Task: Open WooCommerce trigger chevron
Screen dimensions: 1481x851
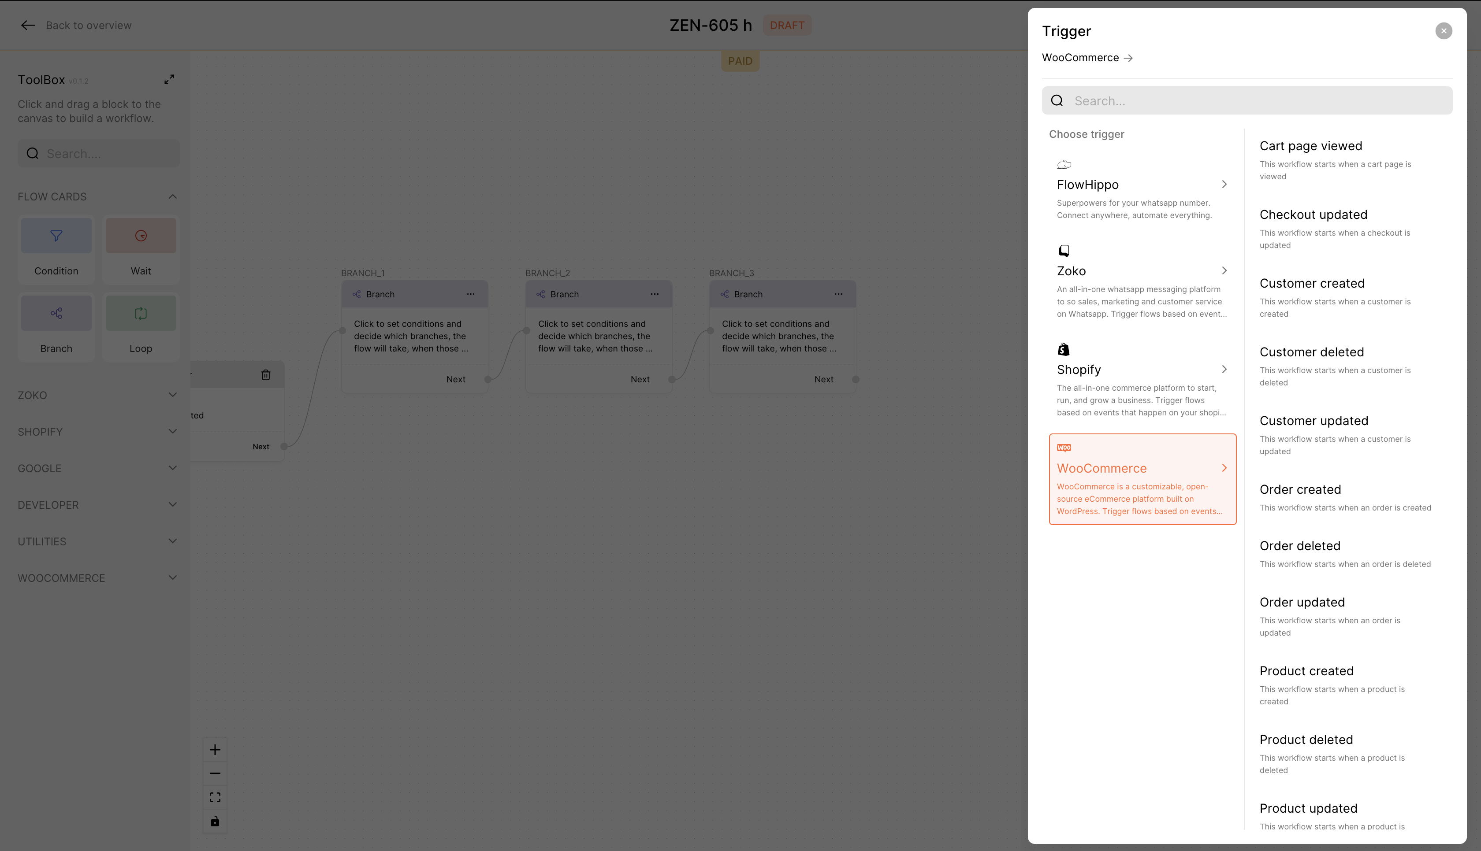Action: tap(1224, 468)
